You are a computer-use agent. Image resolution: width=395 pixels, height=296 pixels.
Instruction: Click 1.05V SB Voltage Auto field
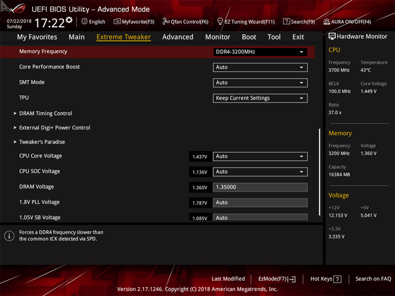(260, 217)
